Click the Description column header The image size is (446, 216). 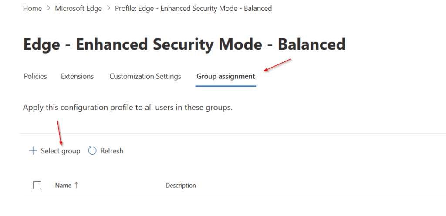[181, 185]
